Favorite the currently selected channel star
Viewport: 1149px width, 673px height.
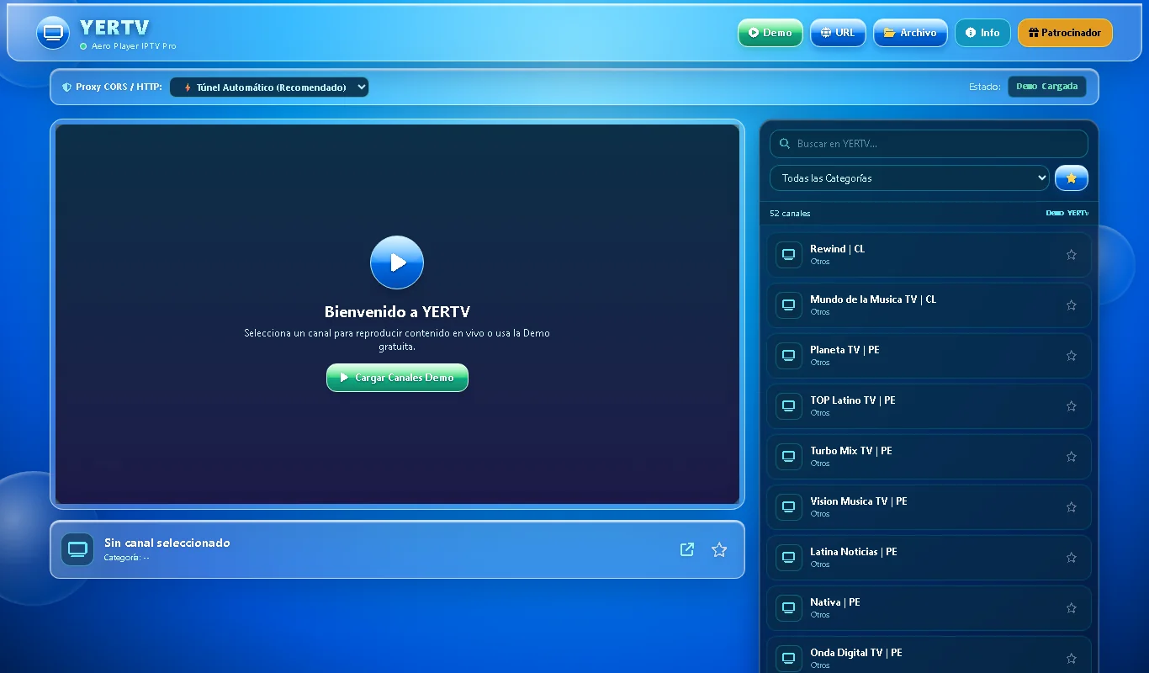point(719,549)
